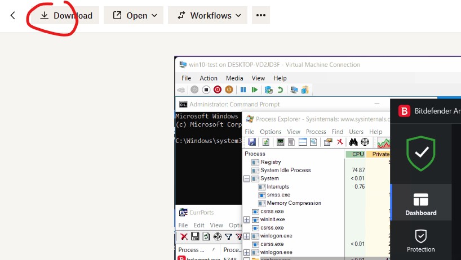Click Process Explorer show lower pane icon
This screenshot has height=260, width=461.
click(x=303, y=142)
